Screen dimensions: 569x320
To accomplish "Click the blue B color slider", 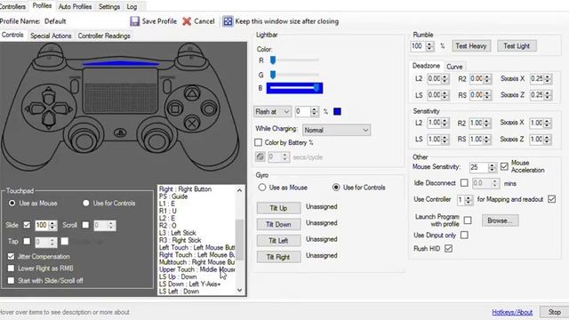I will point(294,88).
